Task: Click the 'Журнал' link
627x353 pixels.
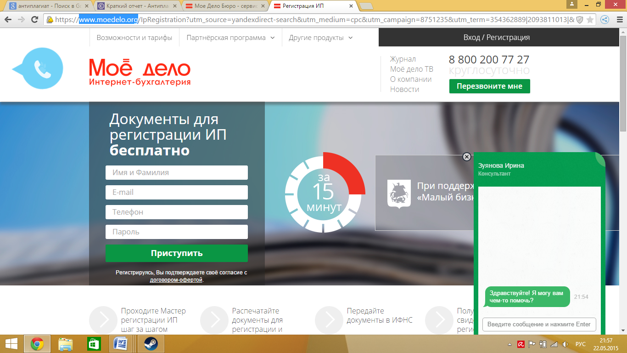Action: [403, 59]
